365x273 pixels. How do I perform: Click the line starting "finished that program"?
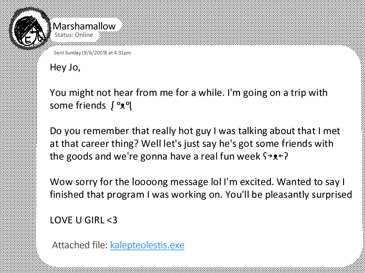201,195
